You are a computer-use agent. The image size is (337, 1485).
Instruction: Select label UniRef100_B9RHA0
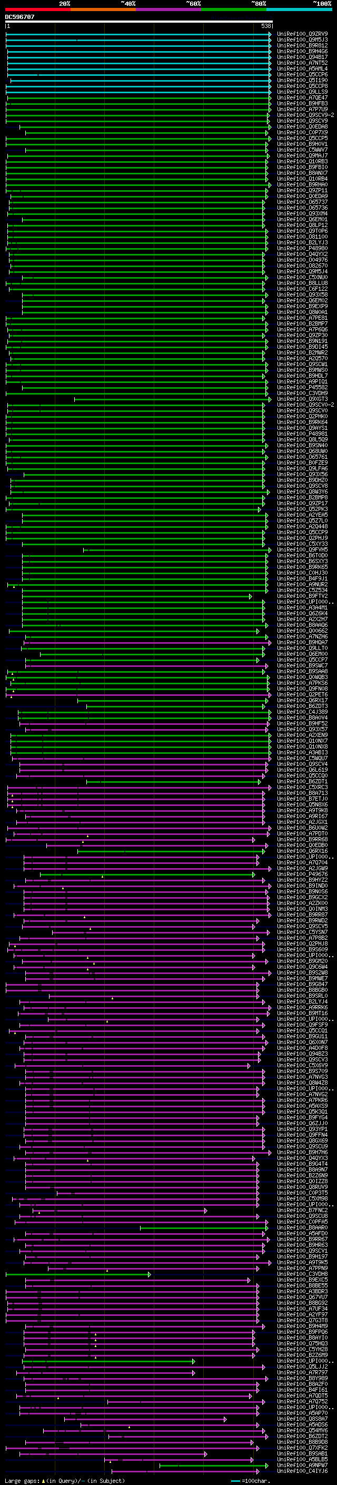tap(302, 184)
